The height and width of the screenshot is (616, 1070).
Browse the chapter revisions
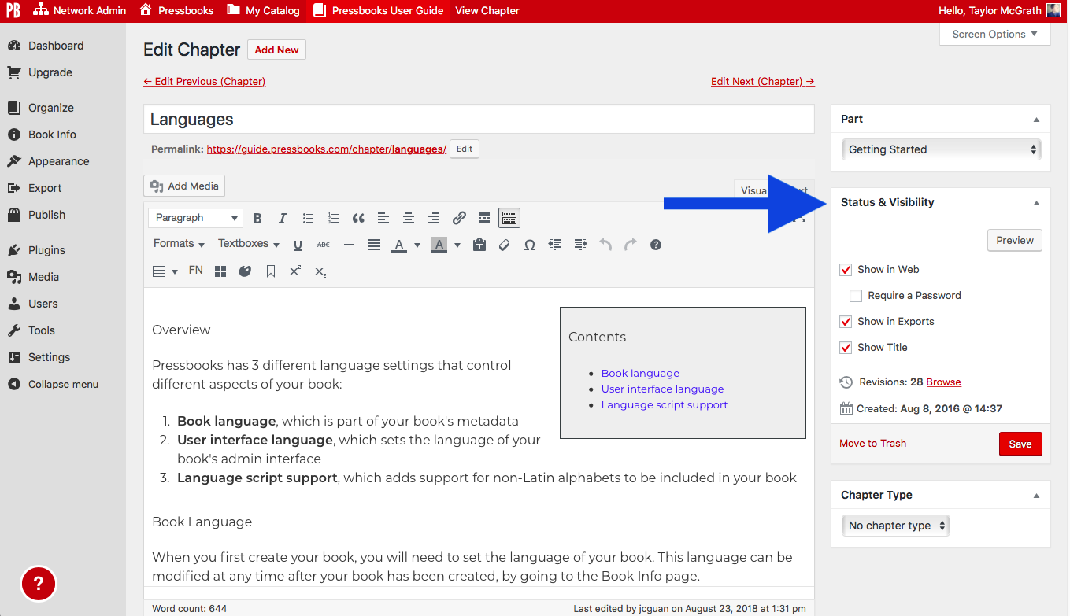pos(943,382)
